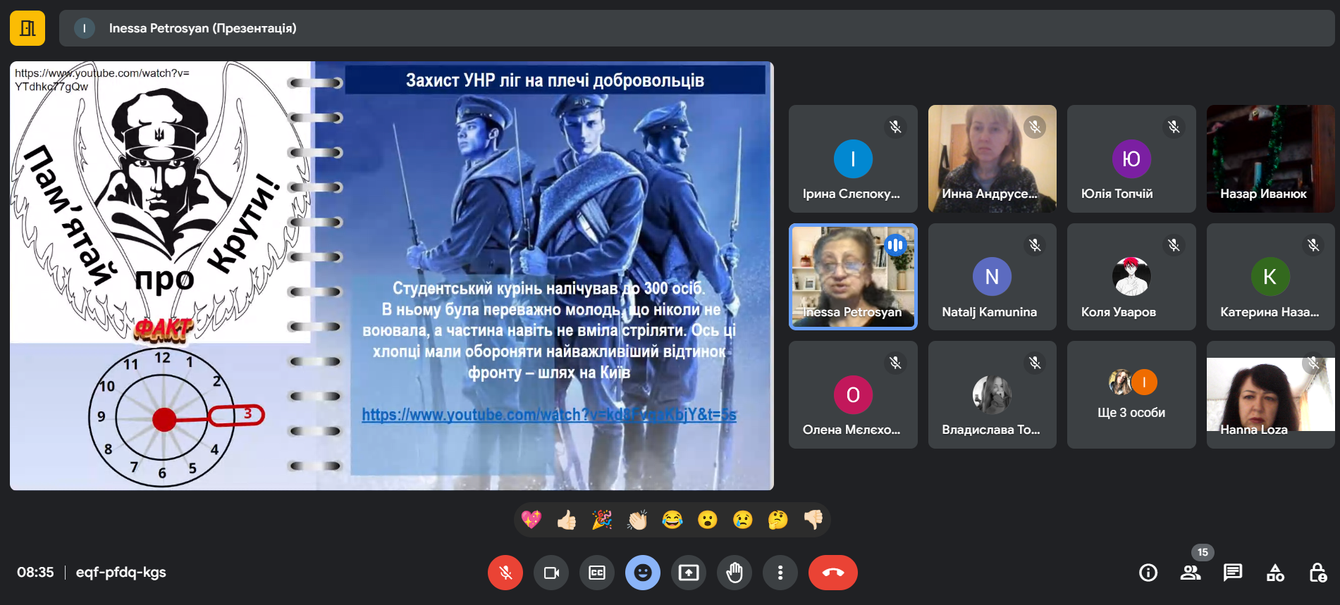The width and height of the screenshot is (1340, 605).
Task: Unmute the microphone in bottom toolbar
Action: click(x=505, y=573)
